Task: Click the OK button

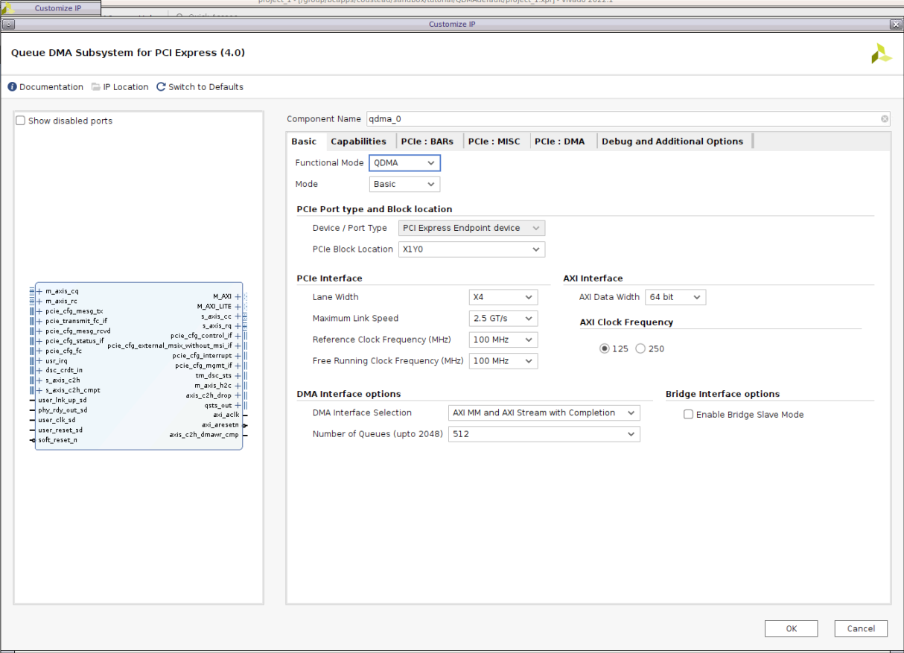Action: click(791, 628)
